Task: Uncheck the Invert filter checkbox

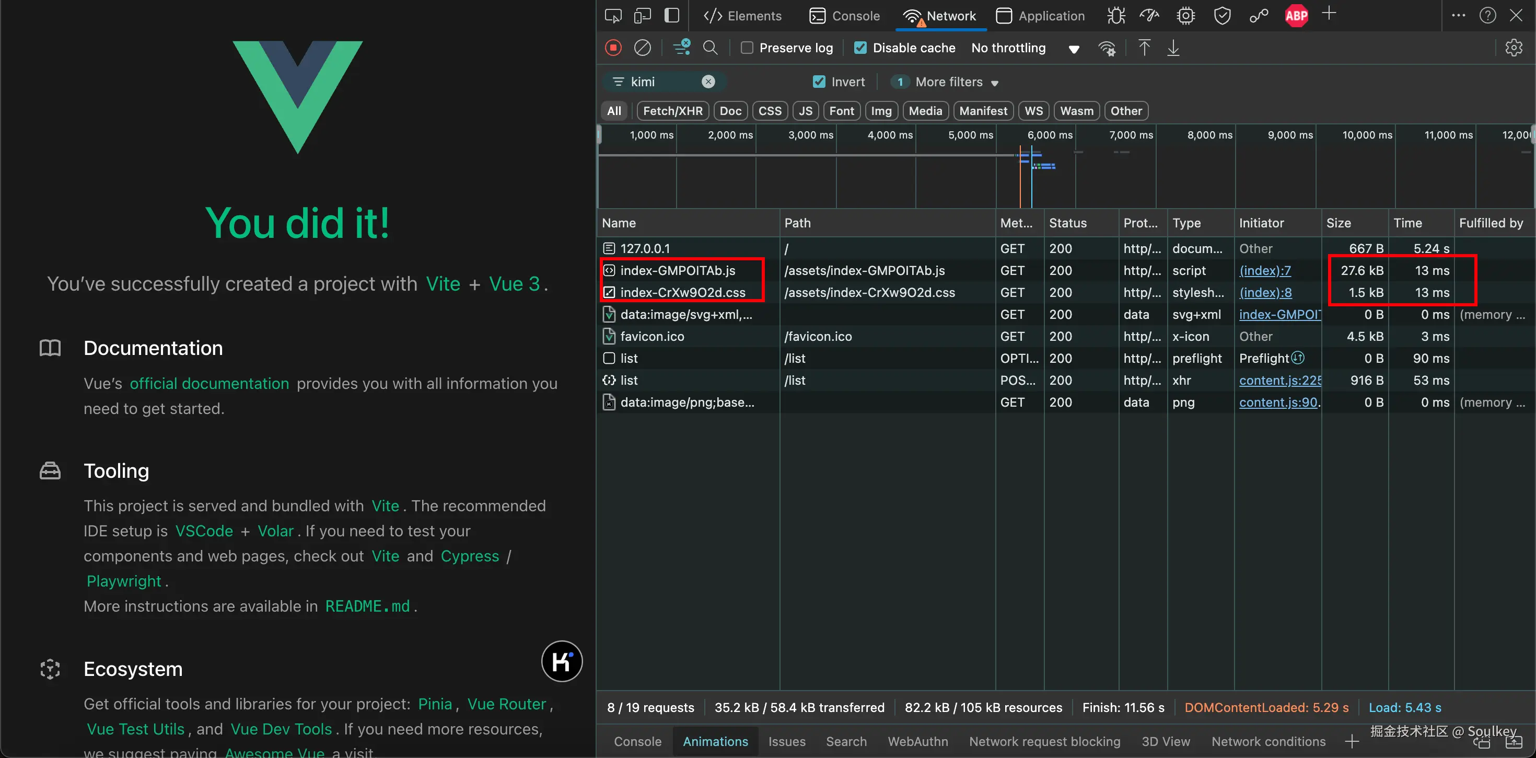Action: [x=819, y=82]
